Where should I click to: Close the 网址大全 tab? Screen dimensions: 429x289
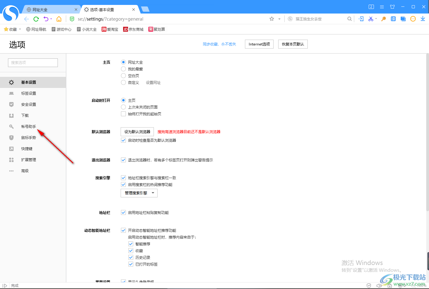[x=76, y=10]
